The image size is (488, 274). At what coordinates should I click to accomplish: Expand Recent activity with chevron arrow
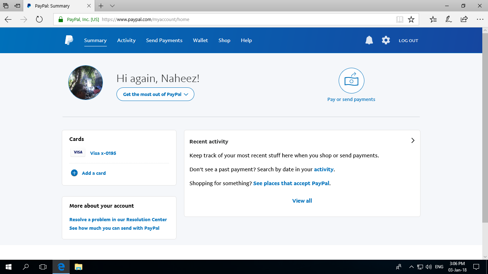point(413,141)
